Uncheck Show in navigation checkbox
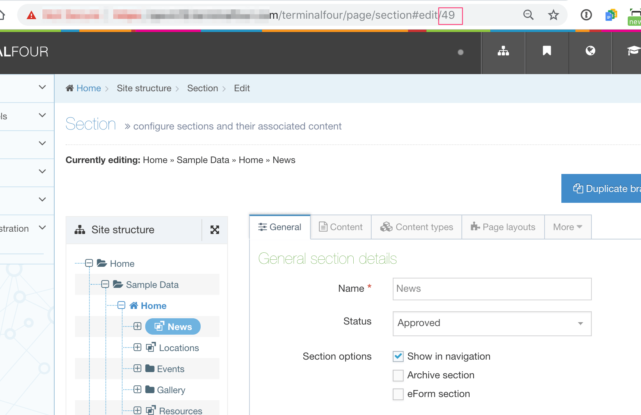641x415 pixels. pos(398,356)
